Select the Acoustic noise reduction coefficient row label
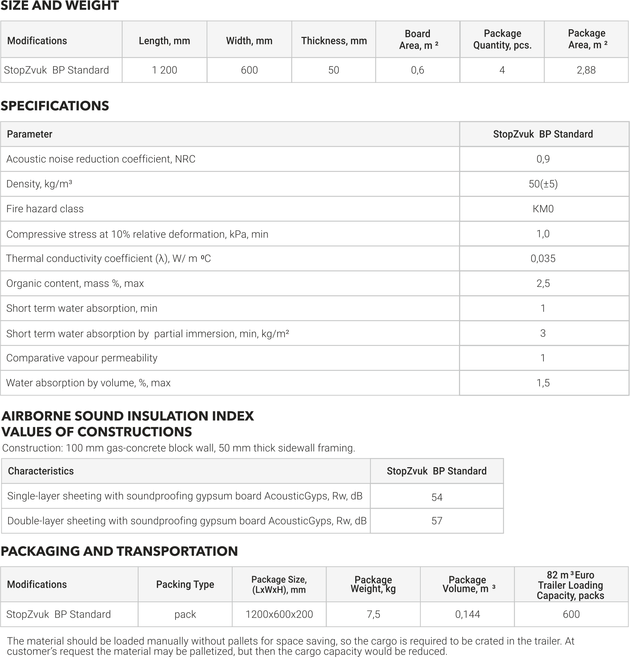 click(101, 159)
